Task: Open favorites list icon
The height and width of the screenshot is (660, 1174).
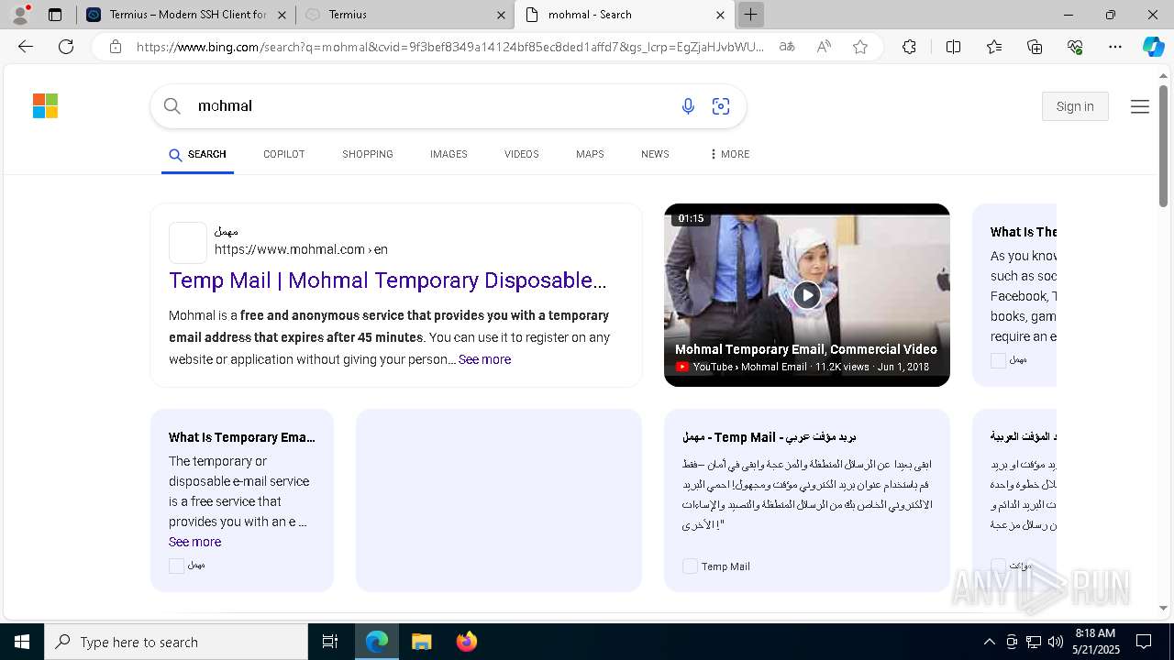Action: 994,47
